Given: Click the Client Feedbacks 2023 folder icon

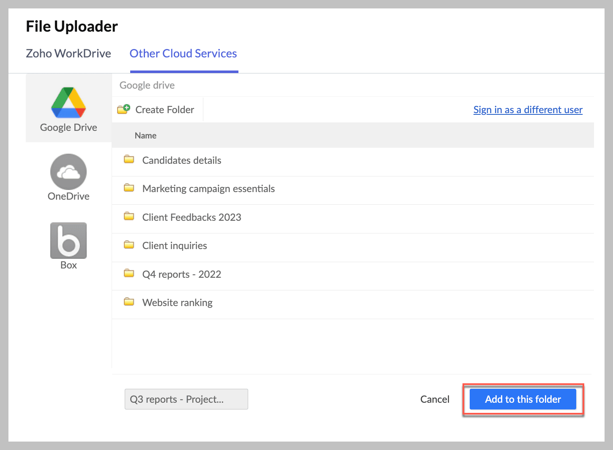Looking at the screenshot, I should click(129, 217).
